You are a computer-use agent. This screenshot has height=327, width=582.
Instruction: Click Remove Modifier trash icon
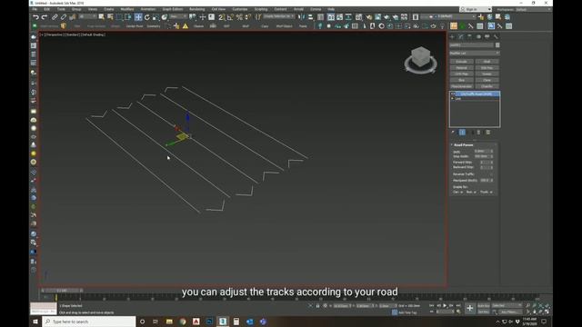479,133
